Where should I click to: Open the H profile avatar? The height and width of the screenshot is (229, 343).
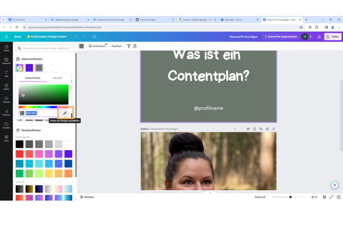[305, 37]
